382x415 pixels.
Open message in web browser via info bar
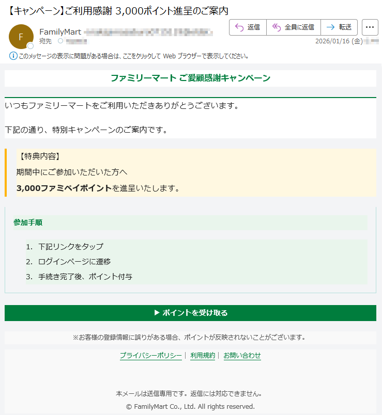tap(133, 56)
